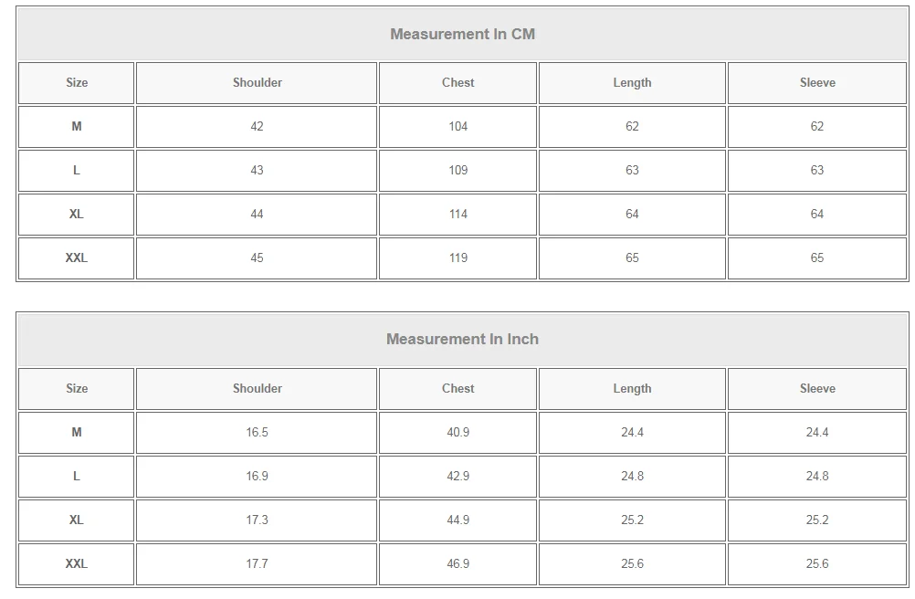Screen dimensions: 915x599
Task: Click Length value 62 in M row
Action: [x=632, y=127]
